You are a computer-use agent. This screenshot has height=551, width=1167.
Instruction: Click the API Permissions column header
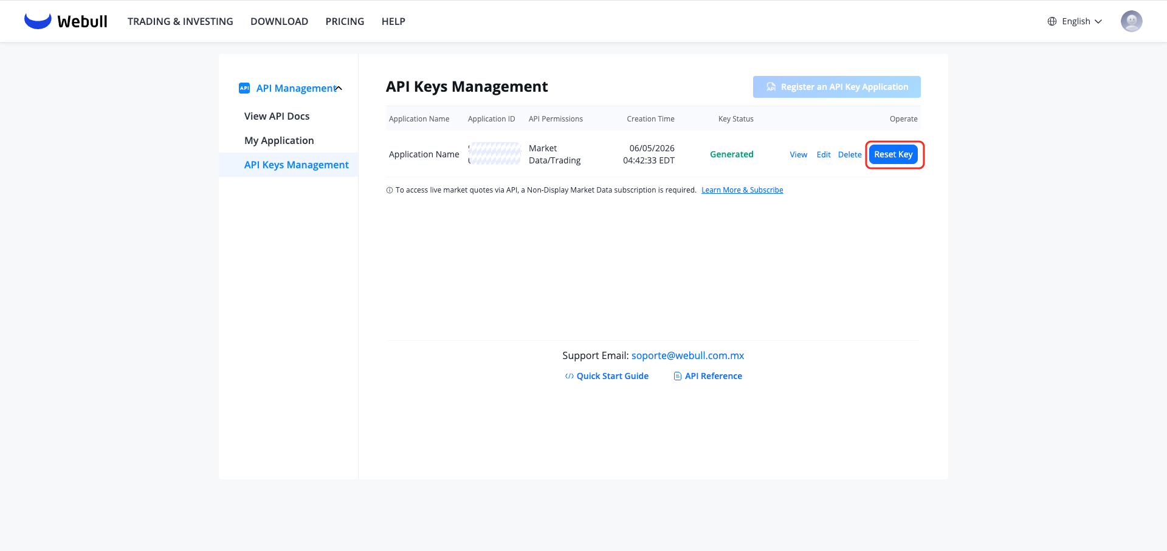[556, 119]
